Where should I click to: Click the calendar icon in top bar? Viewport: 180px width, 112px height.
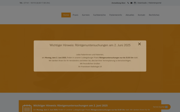[x=135, y=3]
